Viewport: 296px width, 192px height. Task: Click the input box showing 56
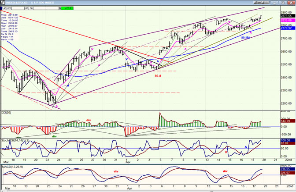point(31,8)
